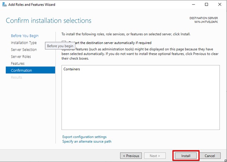Switch to Server Selection page
227x162 pixels.
(x=24, y=50)
